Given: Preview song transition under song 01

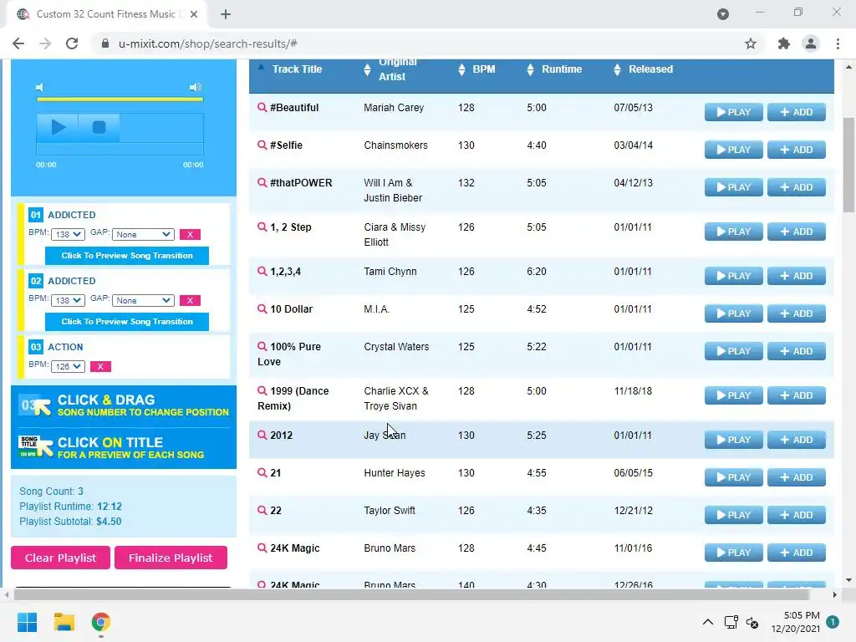Looking at the screenshot, I should coord(127,256).
